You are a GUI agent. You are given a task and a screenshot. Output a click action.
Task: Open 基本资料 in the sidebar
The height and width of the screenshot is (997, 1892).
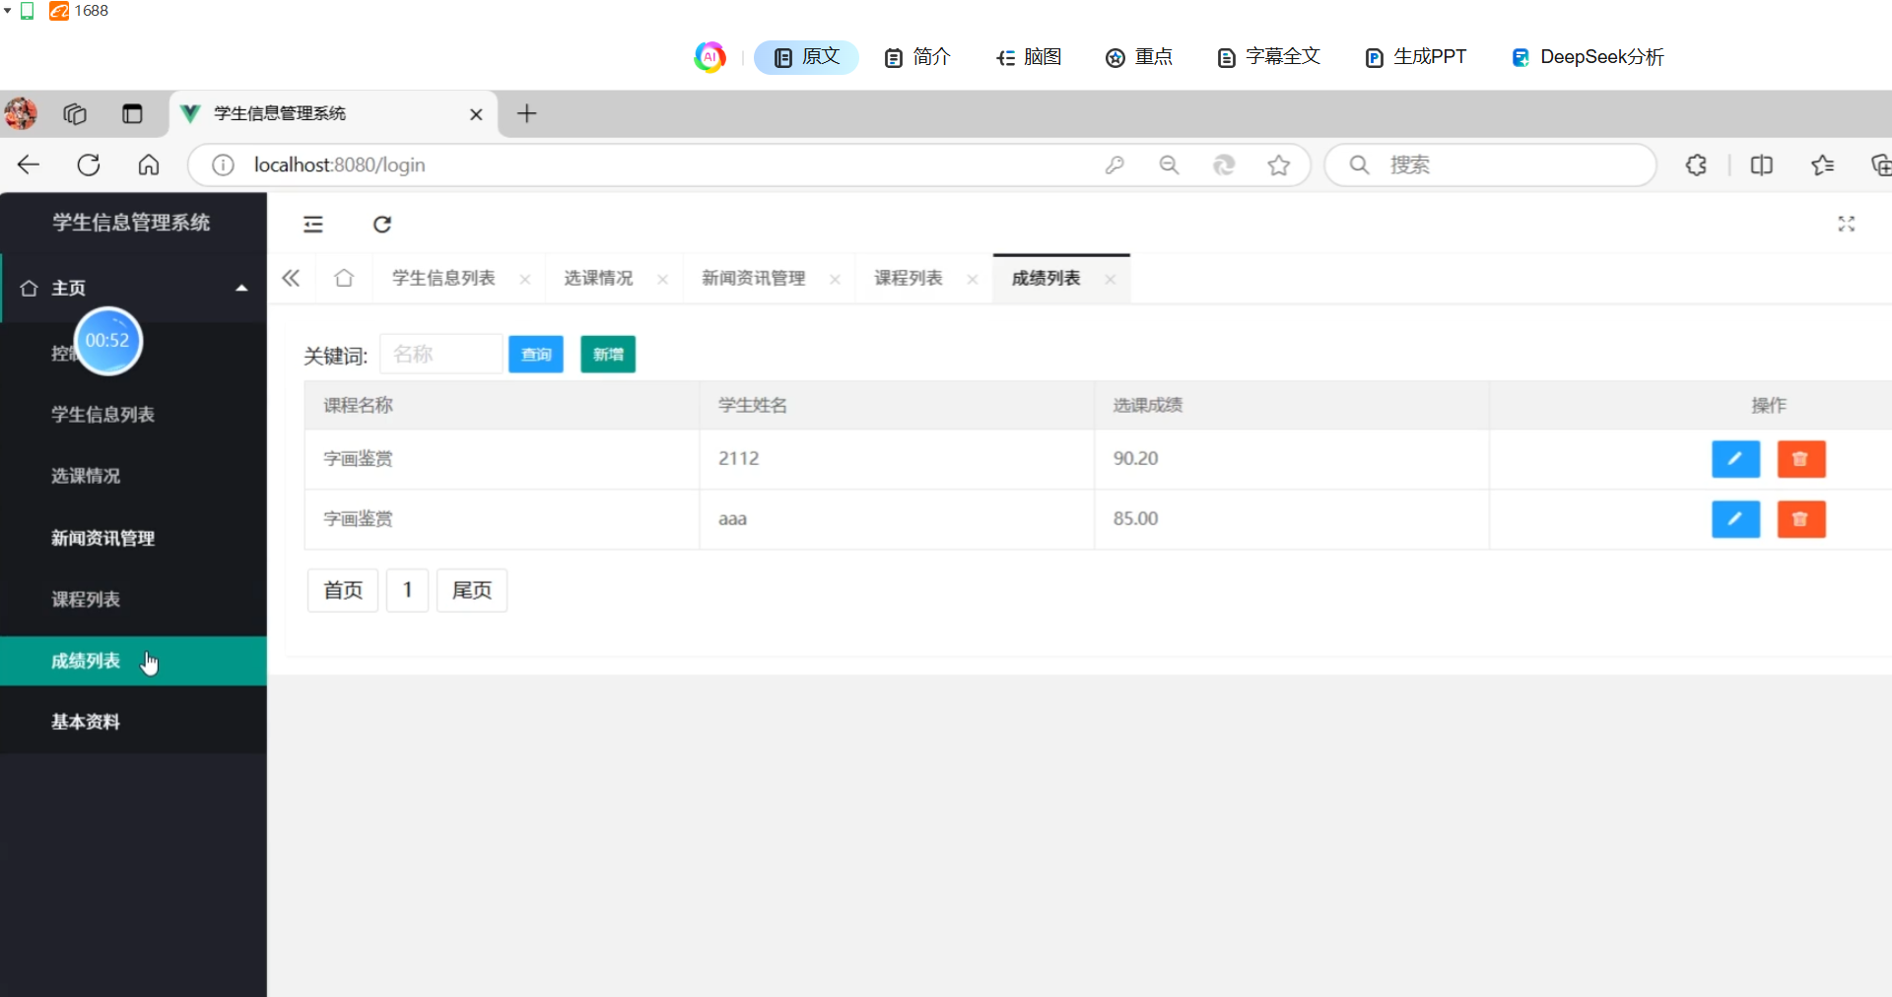[86, 722]
